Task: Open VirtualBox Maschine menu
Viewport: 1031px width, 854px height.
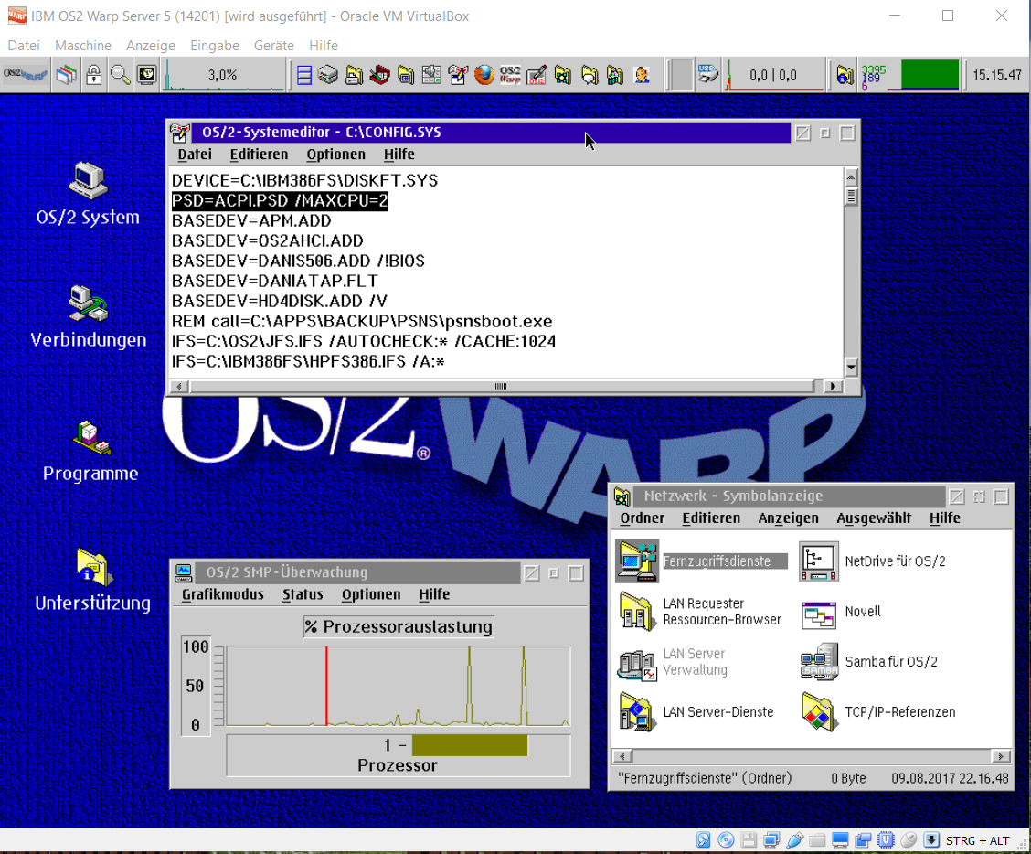Action: (83, 46)
